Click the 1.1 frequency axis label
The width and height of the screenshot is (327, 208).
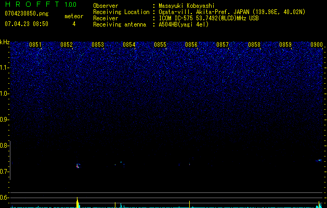click(x=4, y=68)
